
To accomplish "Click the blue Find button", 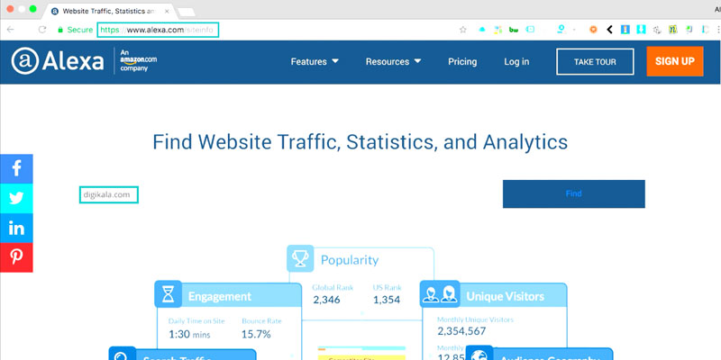I will 573,193.
